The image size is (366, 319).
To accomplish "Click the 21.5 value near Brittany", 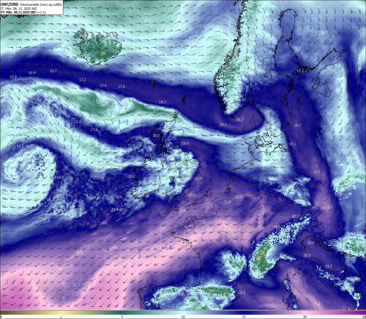I will (x=164, y=238).
